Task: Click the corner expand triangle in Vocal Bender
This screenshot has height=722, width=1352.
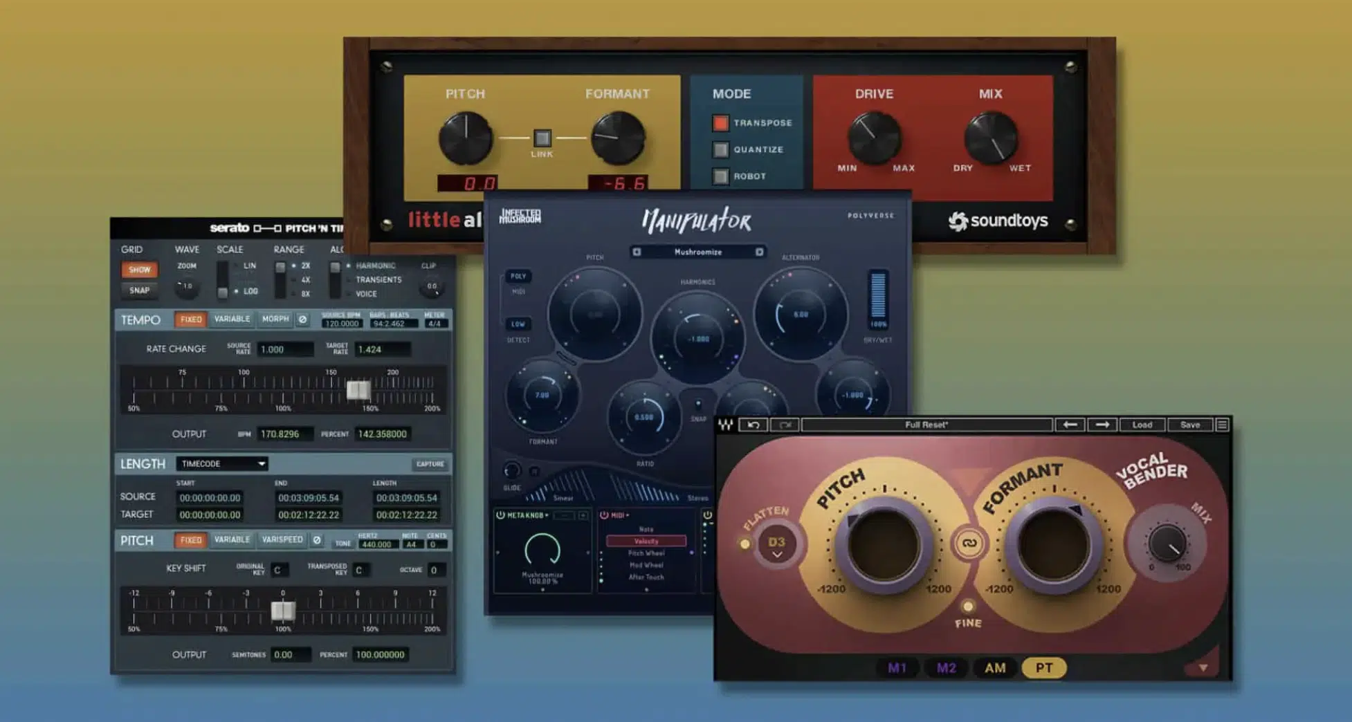Action: 1203,667
